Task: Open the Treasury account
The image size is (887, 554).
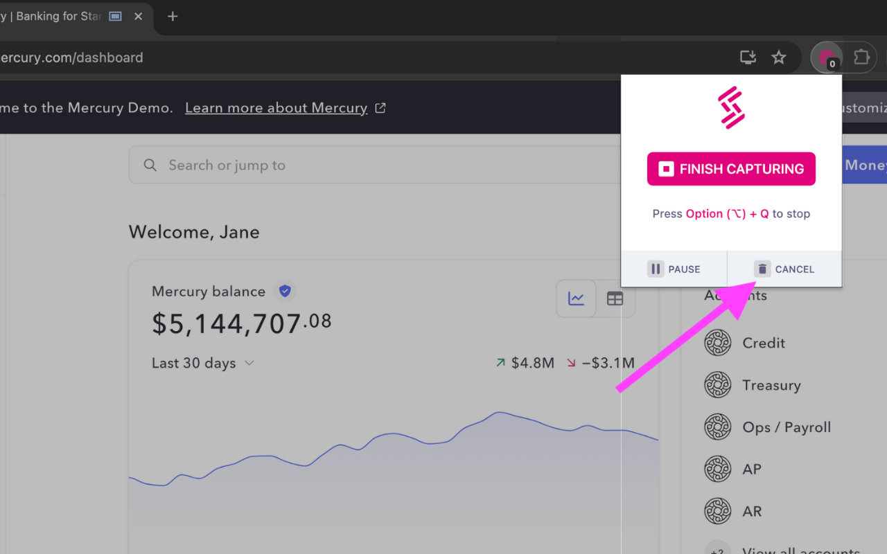Action: (x=771, y=385)
